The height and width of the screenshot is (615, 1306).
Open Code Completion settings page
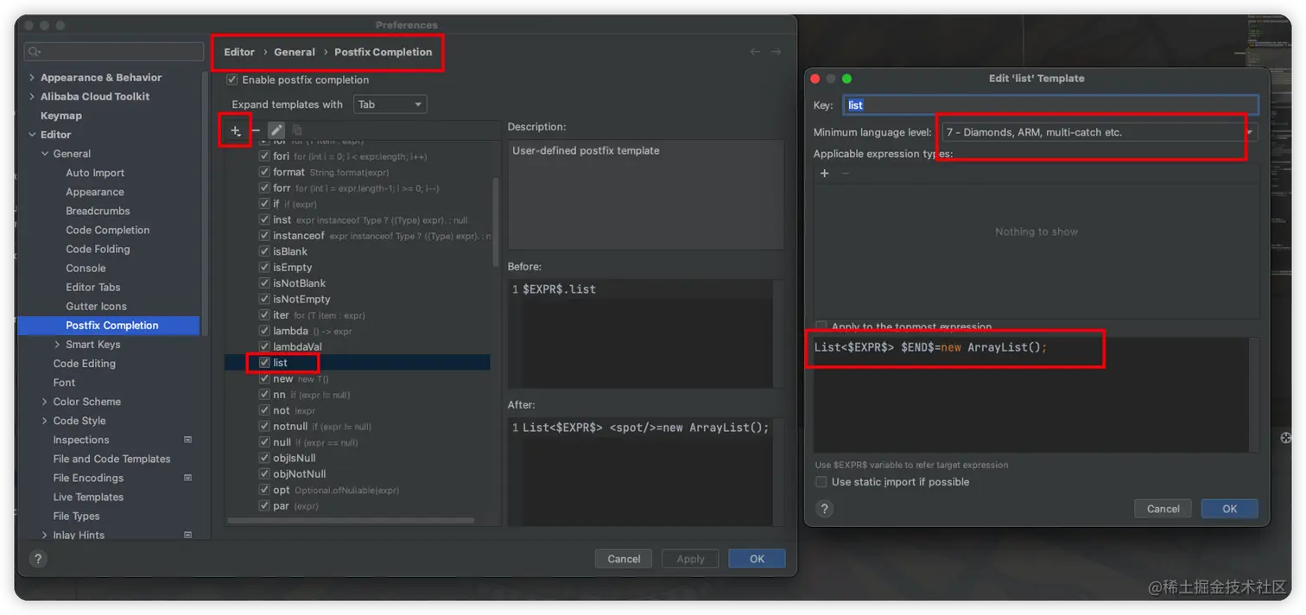point(108,230)
